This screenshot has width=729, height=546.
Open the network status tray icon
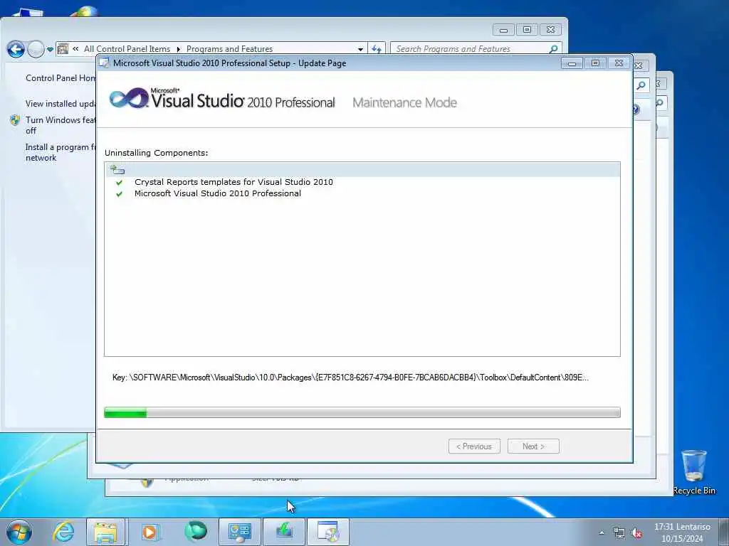(x=619, y=533)
